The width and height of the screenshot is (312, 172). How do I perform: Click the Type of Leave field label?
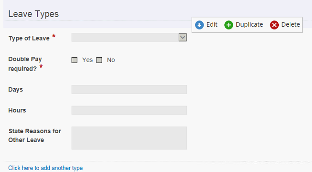click(29, 38)
